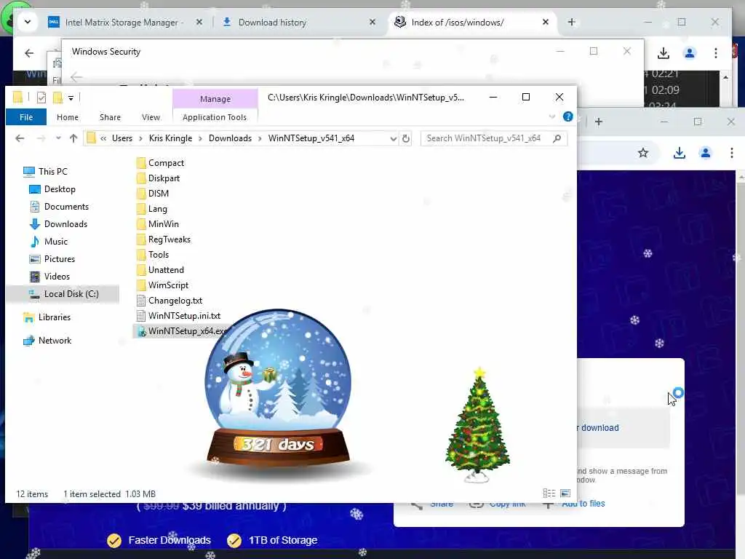Select Desktop in navigation pane
The height and width of the screenshot is (559, 745).
[52, 189]
